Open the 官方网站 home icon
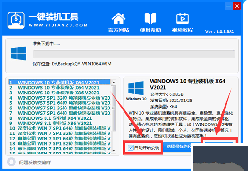This screenshot has height=171, width=248. (x=118, y=19)
